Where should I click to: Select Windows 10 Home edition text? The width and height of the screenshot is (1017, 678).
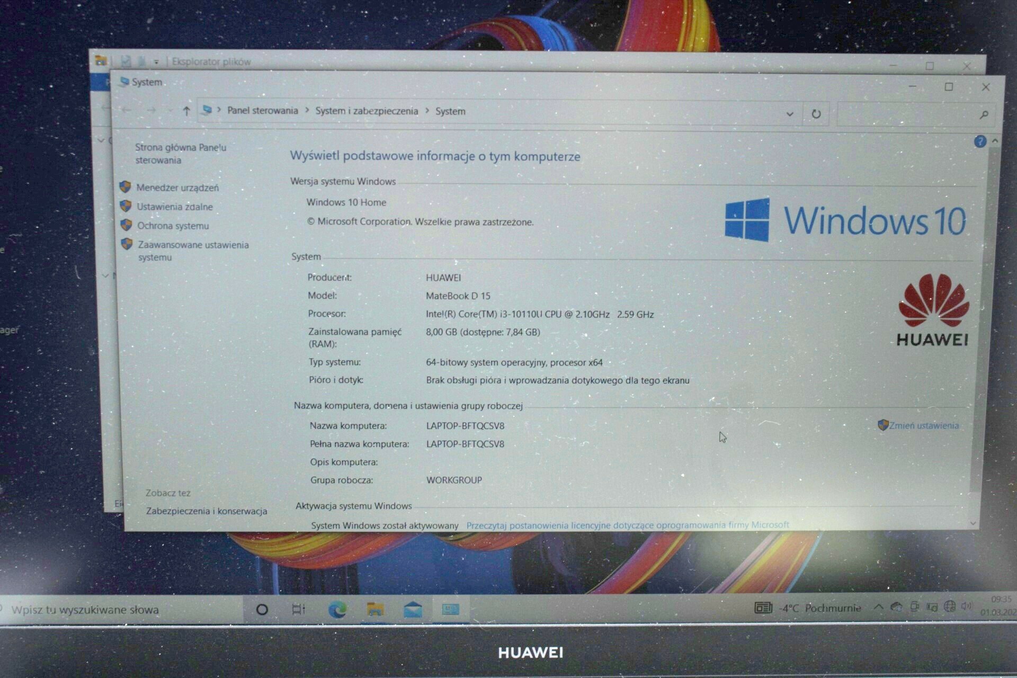coord(346,202)
